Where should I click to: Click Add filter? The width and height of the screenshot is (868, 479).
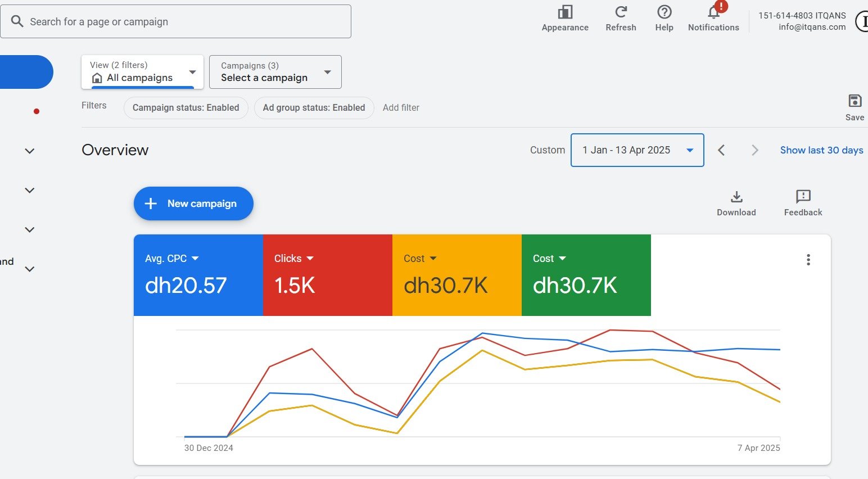click(x=401, y=107)
